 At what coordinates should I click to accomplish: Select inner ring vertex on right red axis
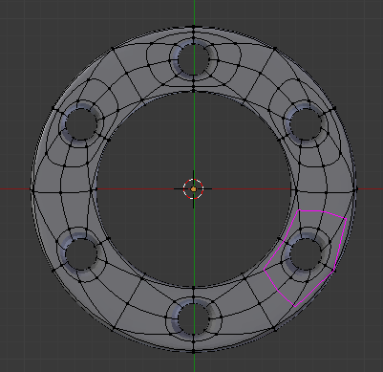point(296,190)
